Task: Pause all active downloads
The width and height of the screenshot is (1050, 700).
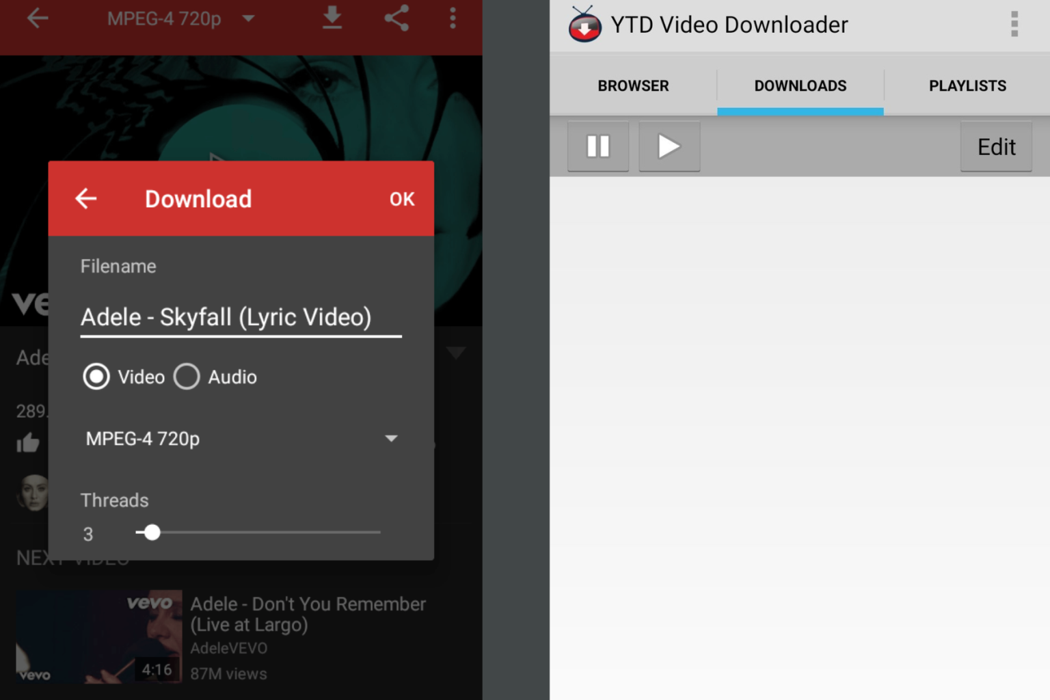Action: [x=597, y=146]
